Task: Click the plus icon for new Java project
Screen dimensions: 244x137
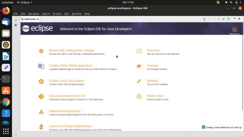Action: click(x=41, y=81)
